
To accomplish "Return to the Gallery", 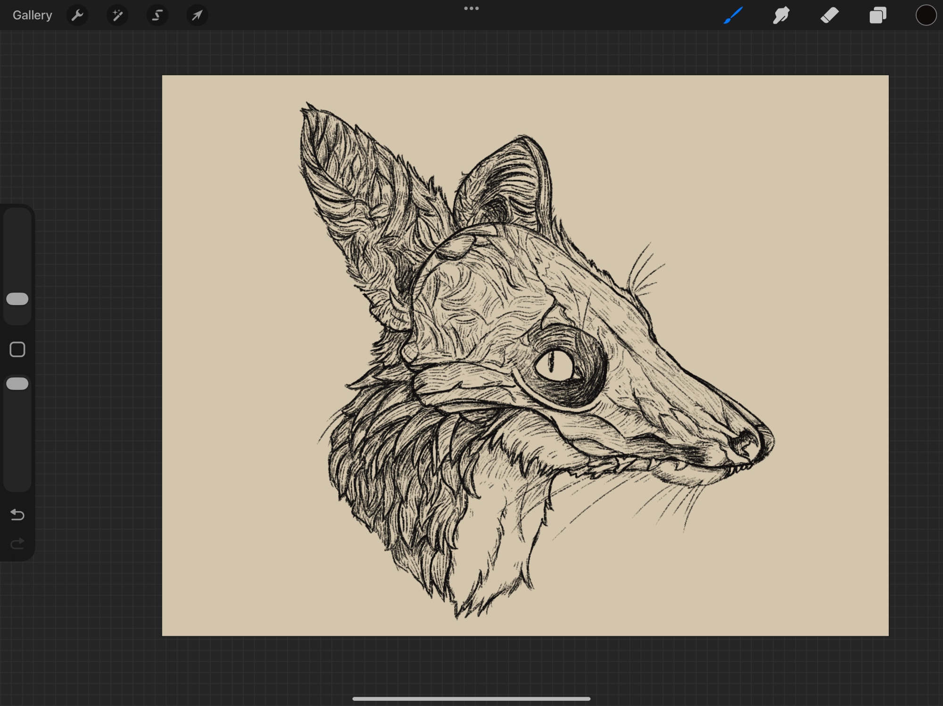I will (32, 16).
